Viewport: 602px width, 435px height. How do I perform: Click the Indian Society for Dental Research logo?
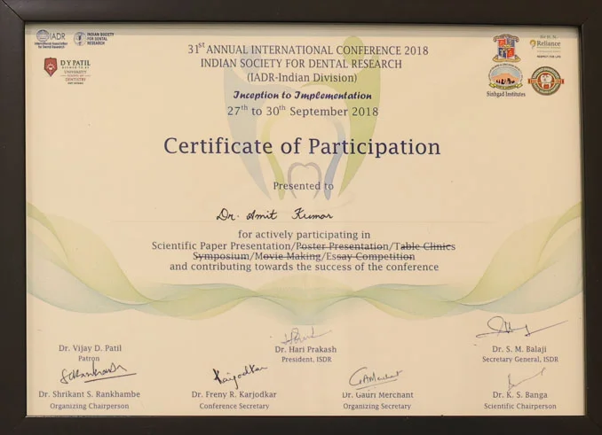(93, 39)
